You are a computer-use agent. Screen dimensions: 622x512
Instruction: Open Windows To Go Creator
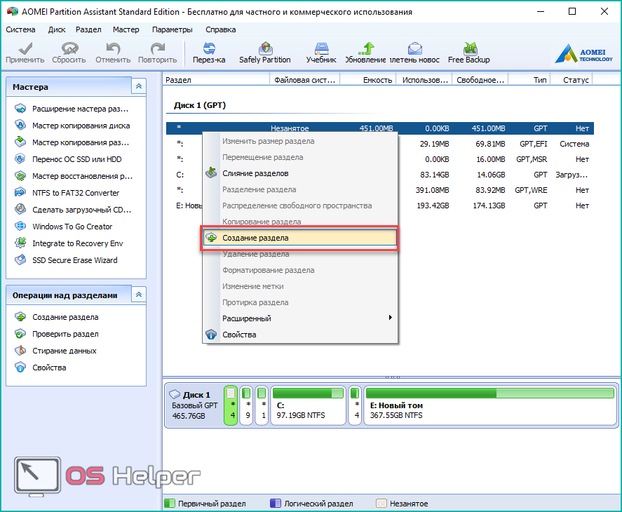coord(72,227)
